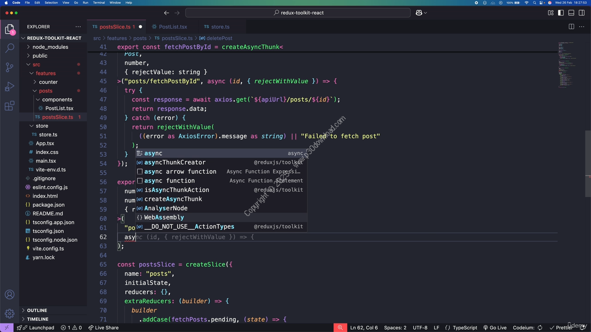Click the Split Editor icon
591x332 pixels.
571,27
